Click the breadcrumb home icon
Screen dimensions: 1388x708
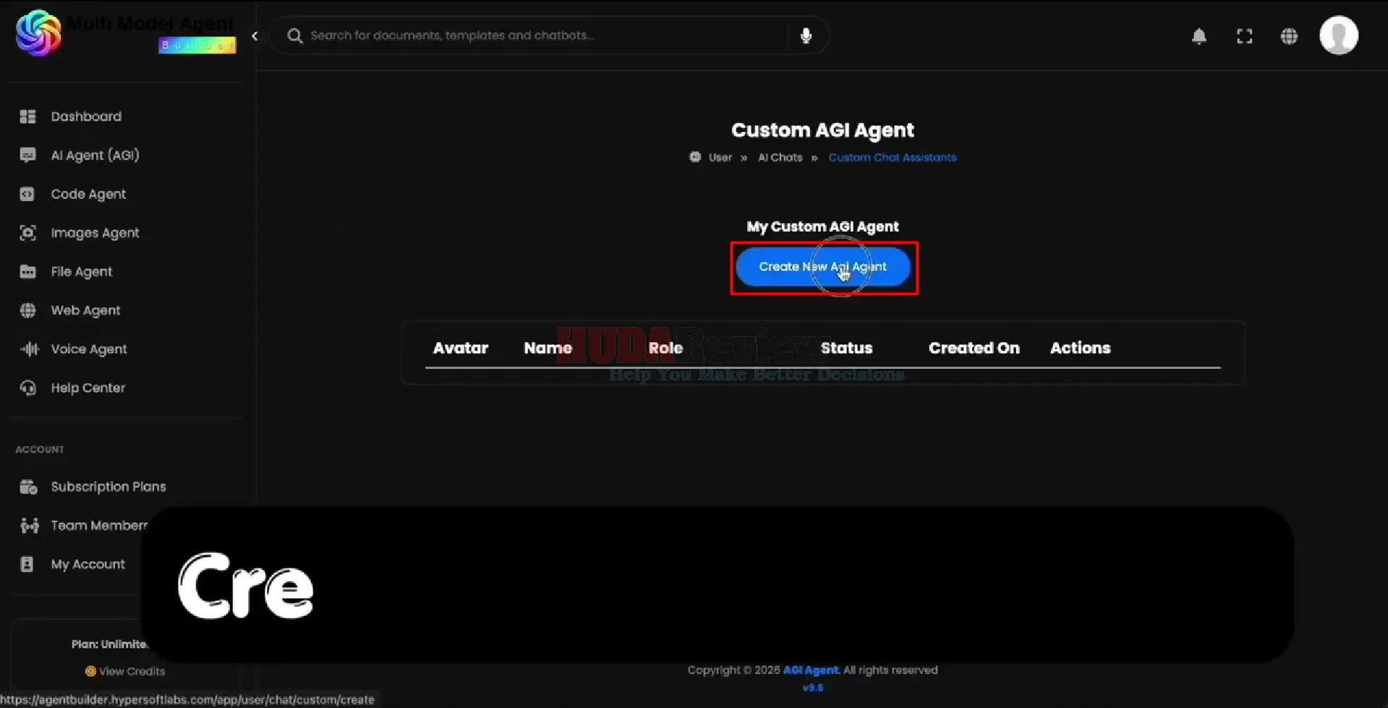click(x=695, y=157)
